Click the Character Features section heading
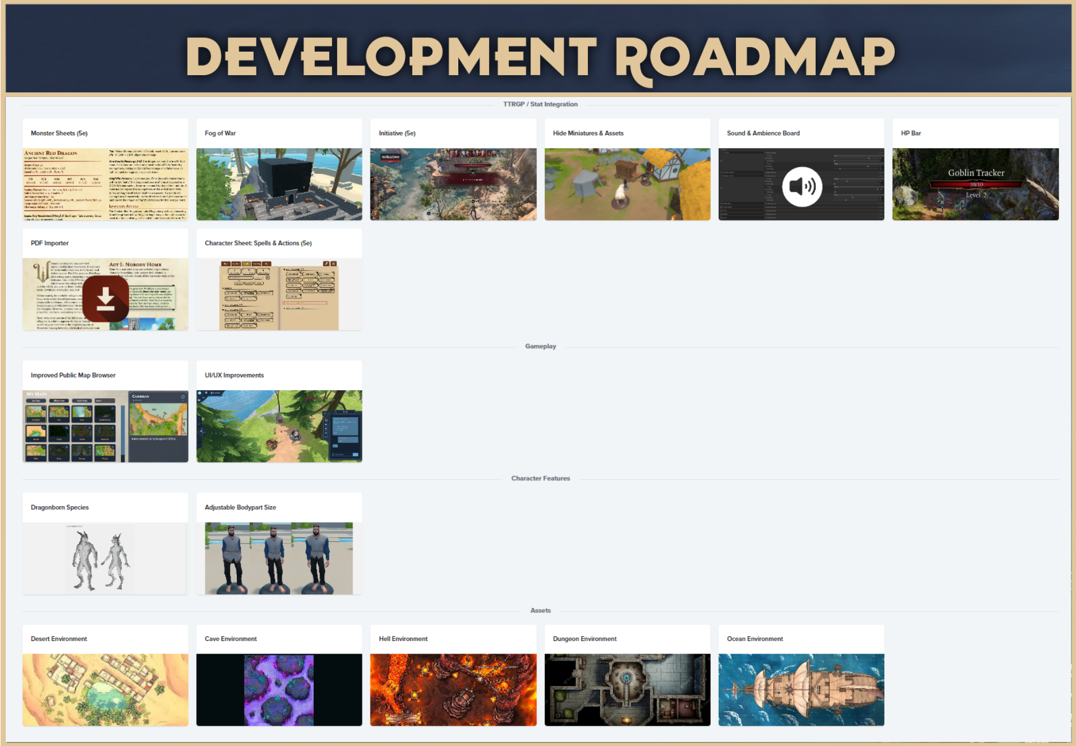Screen dimensions: 1076x746 click(540, 479)
